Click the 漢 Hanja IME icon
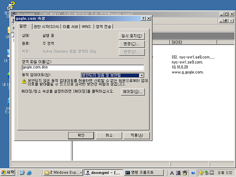 tap(178, 173)
